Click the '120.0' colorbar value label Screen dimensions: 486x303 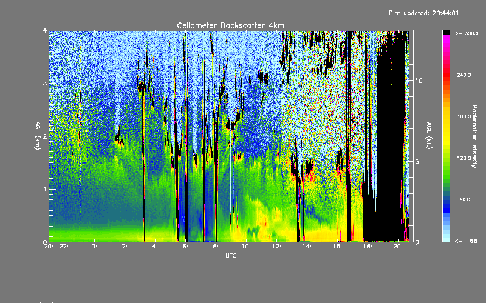(x=464, y=158)
